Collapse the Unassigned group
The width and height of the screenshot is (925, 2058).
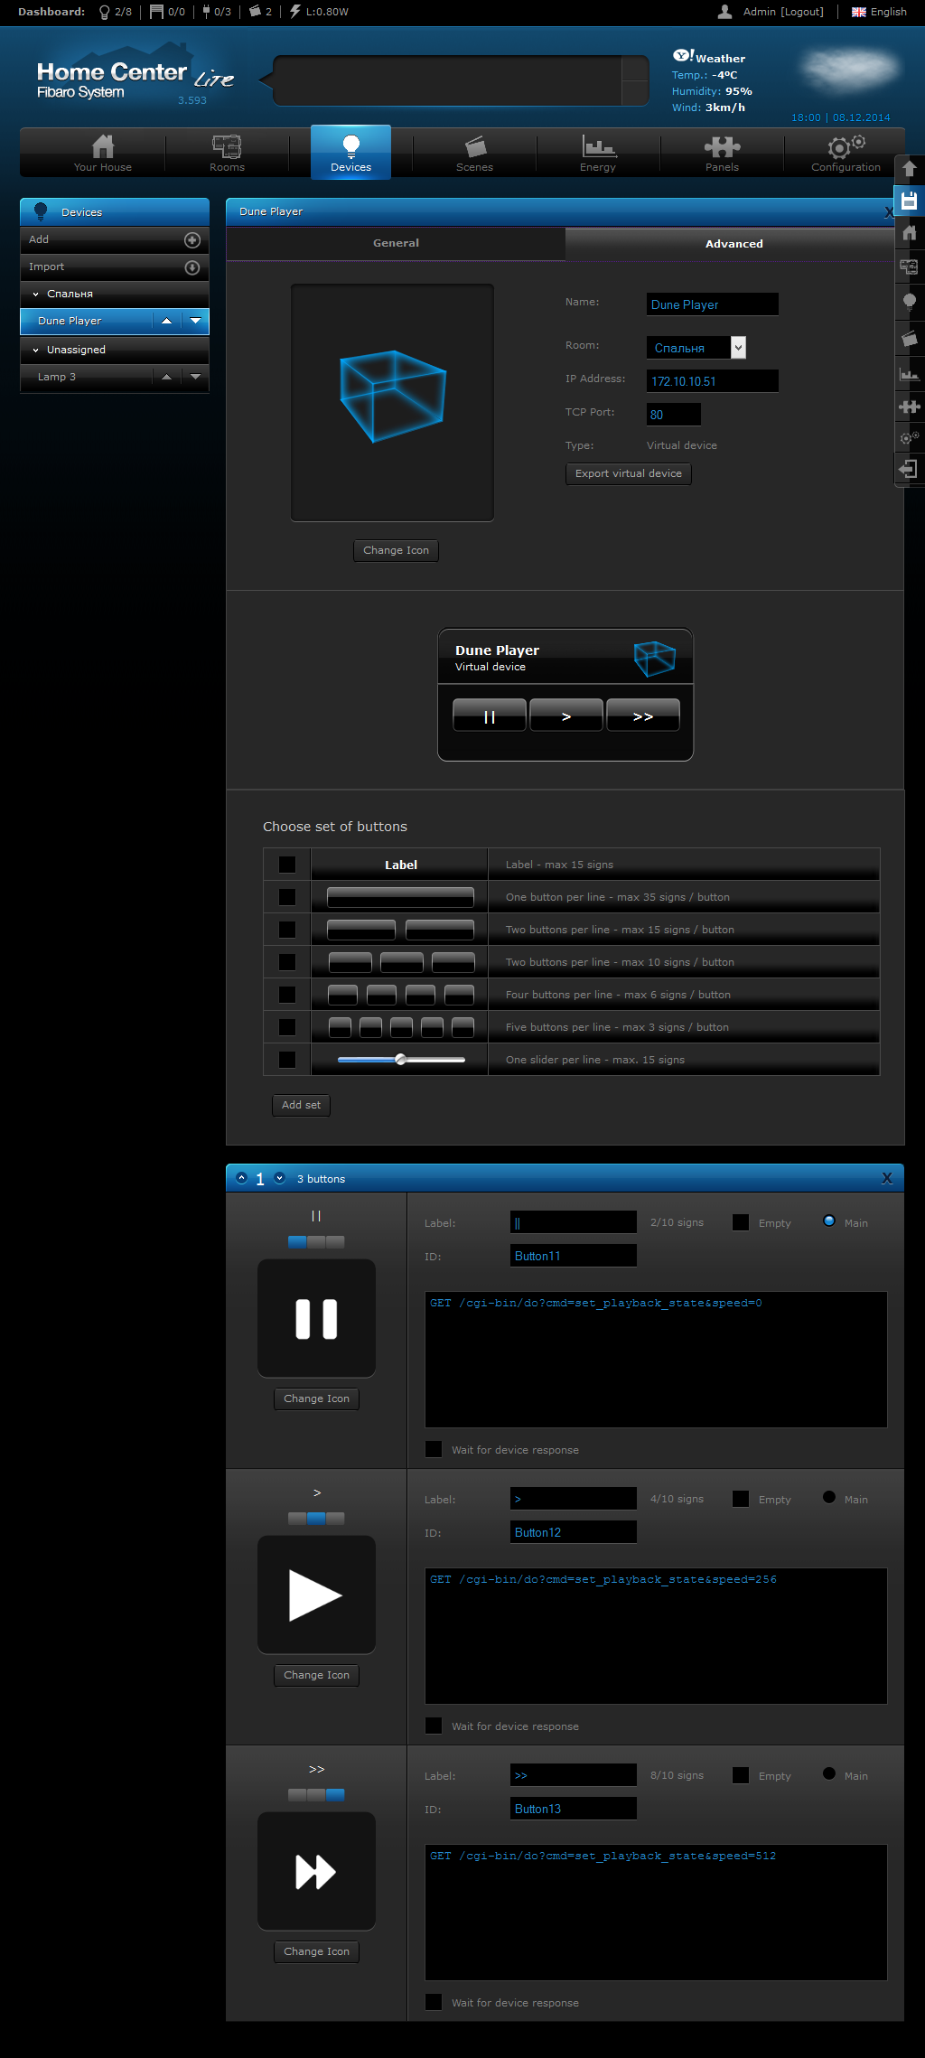36,351
